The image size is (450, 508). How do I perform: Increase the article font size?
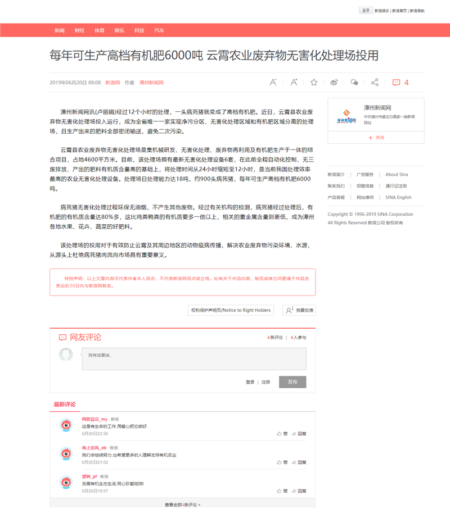(x=294, y=83)
